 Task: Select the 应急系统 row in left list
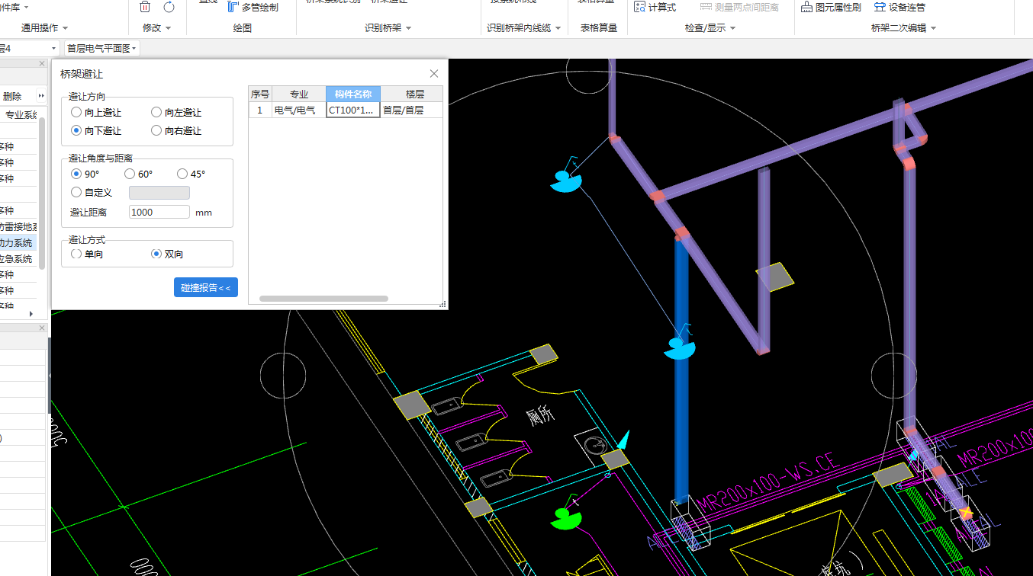pos(17,258)
